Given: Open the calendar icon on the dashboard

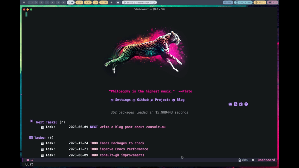Looking at the screenshot, I should tap(241, 104).
